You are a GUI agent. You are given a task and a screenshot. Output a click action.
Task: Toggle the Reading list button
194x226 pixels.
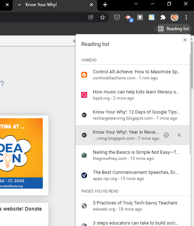pos(173,29)
